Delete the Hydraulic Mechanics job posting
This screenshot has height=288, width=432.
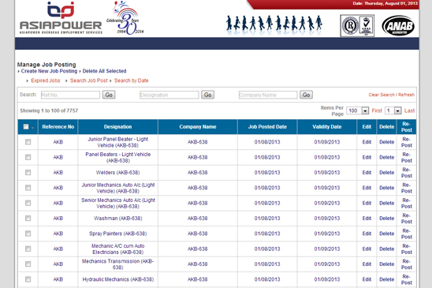click(386, 279)
